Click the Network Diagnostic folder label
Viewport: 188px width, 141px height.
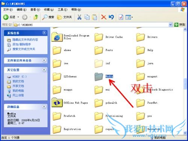(160, 89)
